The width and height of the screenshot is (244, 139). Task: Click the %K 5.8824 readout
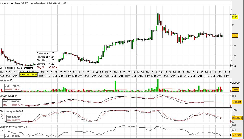(x=14, y=117)
